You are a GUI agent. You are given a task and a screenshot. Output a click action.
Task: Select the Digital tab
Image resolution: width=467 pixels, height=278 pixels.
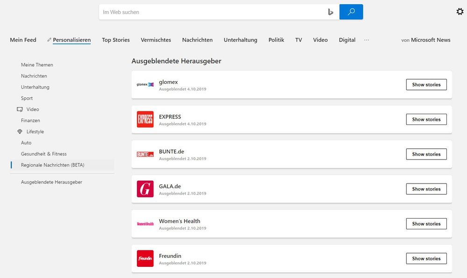click(347, 40)
